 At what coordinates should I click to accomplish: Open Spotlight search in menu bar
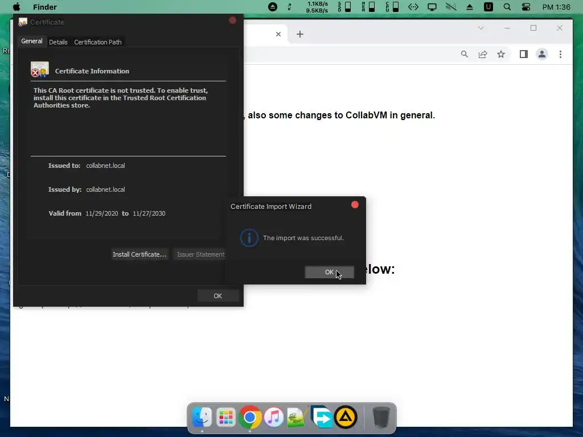click(x=507, y=7)
